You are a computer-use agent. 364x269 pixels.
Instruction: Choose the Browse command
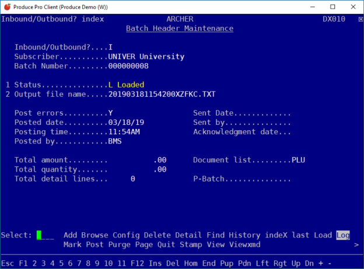pos(94,235)
